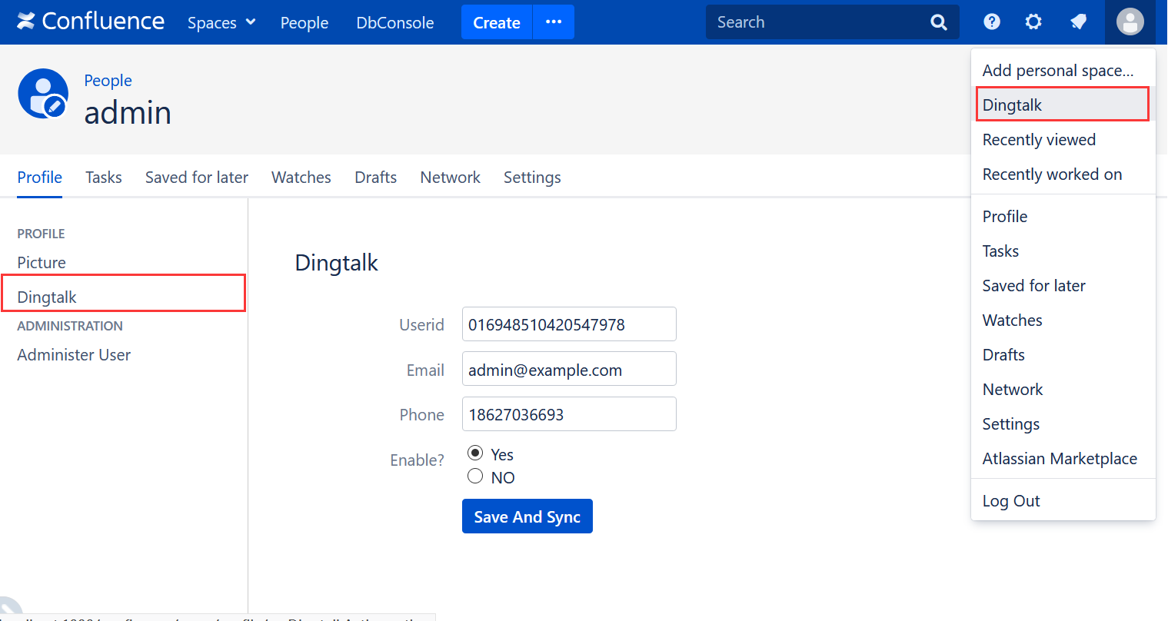The width and height of the screenshot is (1168, 621).
Task: Open Administer User in the sidebar
Action: [x=74, y=355]
